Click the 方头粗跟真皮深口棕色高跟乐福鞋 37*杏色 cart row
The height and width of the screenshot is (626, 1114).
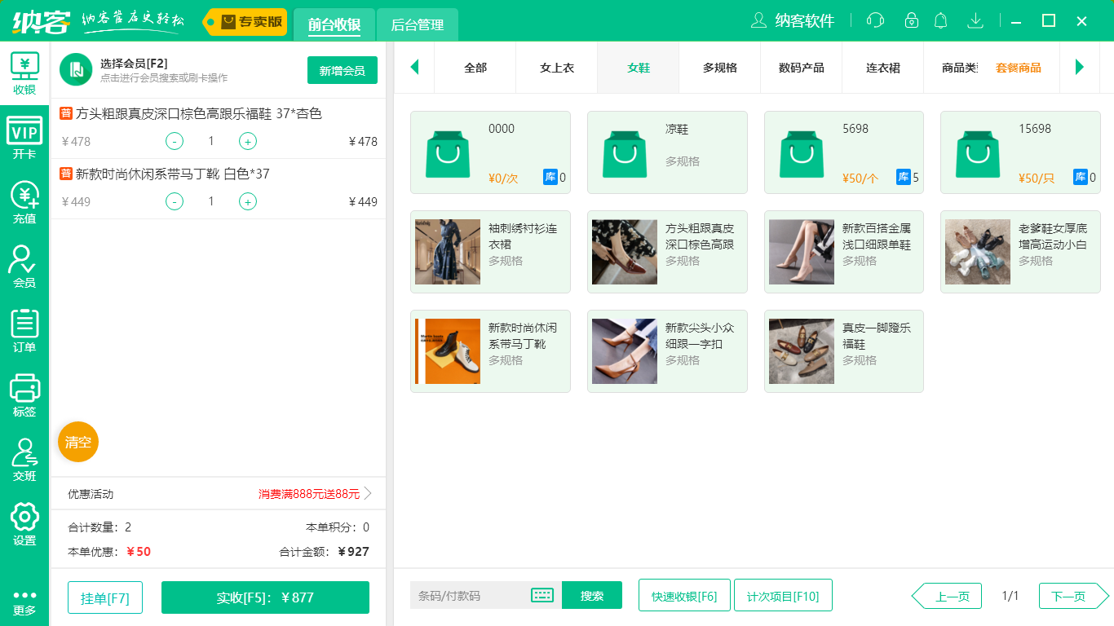(x=219, y=128)
